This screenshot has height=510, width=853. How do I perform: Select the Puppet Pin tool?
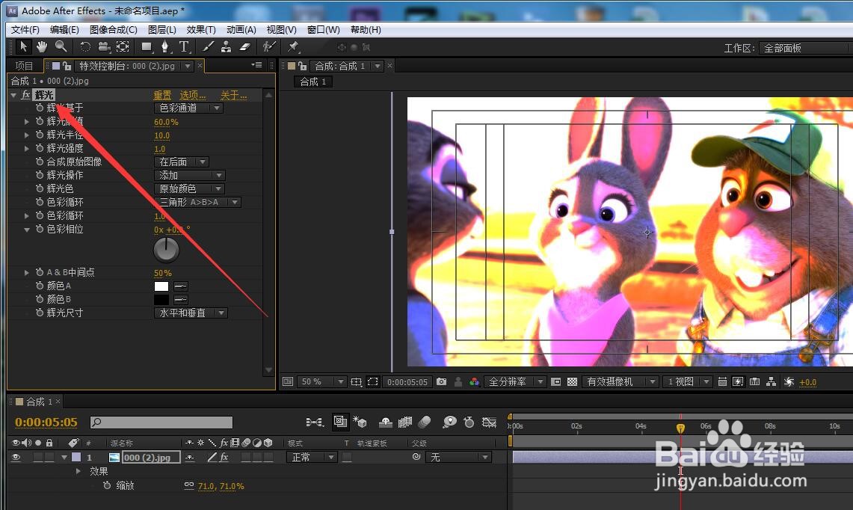[293, 47]
